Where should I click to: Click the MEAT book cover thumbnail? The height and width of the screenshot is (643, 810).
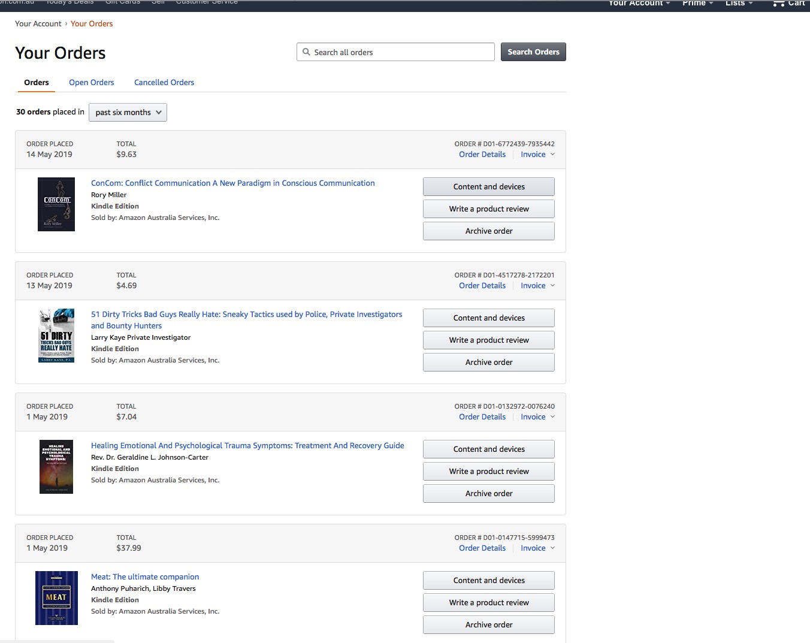[x=56, y=598]
